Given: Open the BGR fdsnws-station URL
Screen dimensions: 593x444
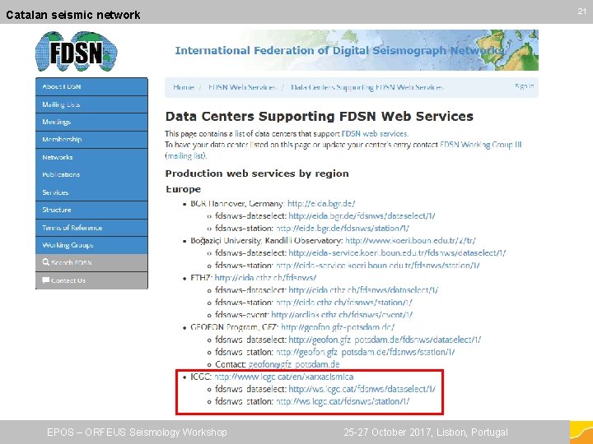Looking at the screenshot, I should (343, 229).
